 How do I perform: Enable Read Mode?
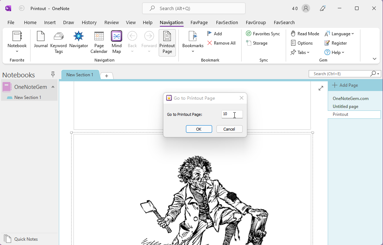(x=305, y=34)
